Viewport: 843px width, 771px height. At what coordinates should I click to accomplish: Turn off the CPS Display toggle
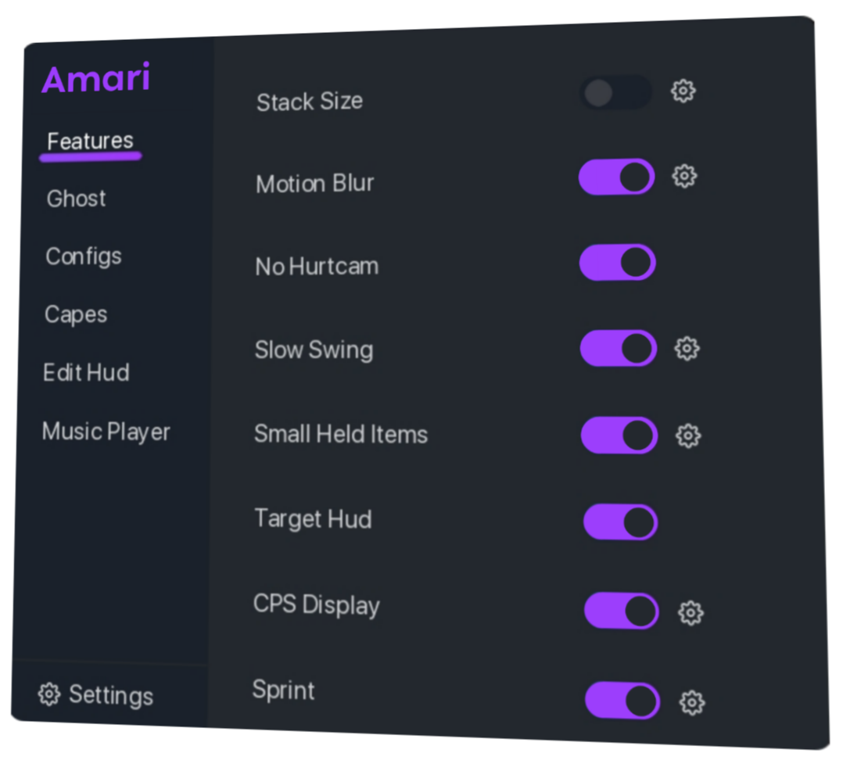pyautogui.click(x=622, y=611)
